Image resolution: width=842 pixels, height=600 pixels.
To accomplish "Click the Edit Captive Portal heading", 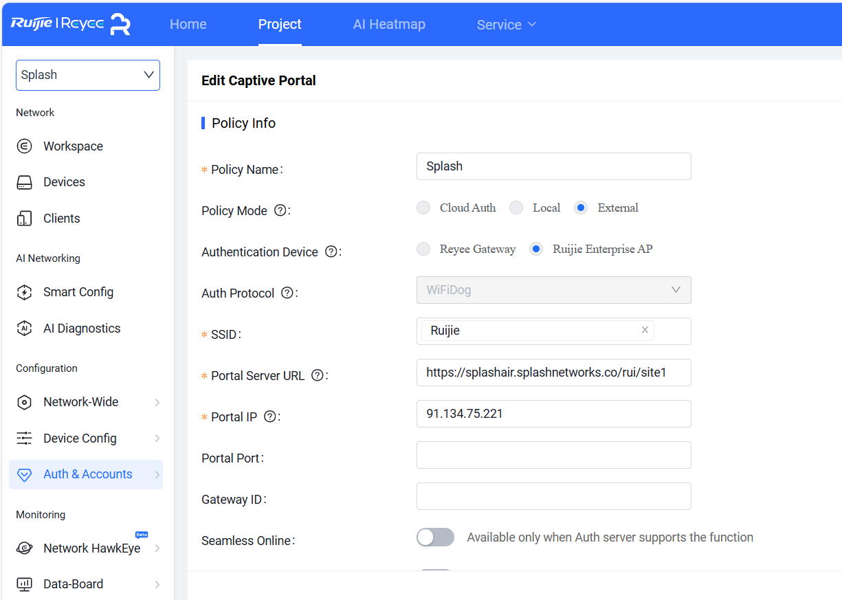I will (258, 80).
